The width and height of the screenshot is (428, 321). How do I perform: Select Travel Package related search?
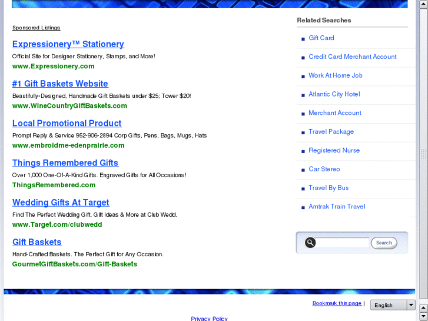(x=331, y=132)
